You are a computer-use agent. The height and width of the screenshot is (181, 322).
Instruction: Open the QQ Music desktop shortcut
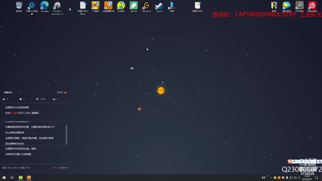(x=121, y=6)
